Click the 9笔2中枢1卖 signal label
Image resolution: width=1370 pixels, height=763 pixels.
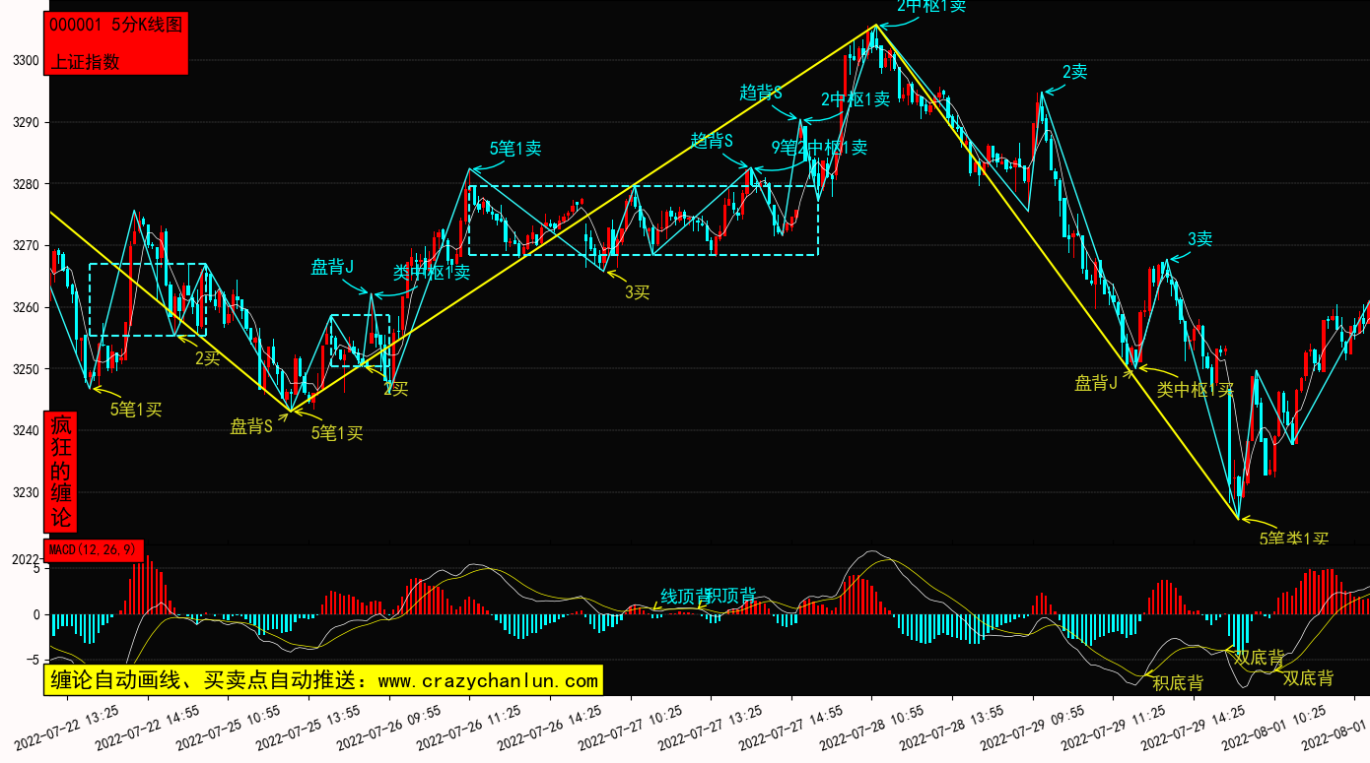point(819,148)
